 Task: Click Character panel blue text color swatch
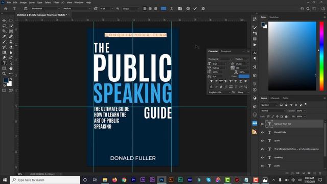point(244,76)
